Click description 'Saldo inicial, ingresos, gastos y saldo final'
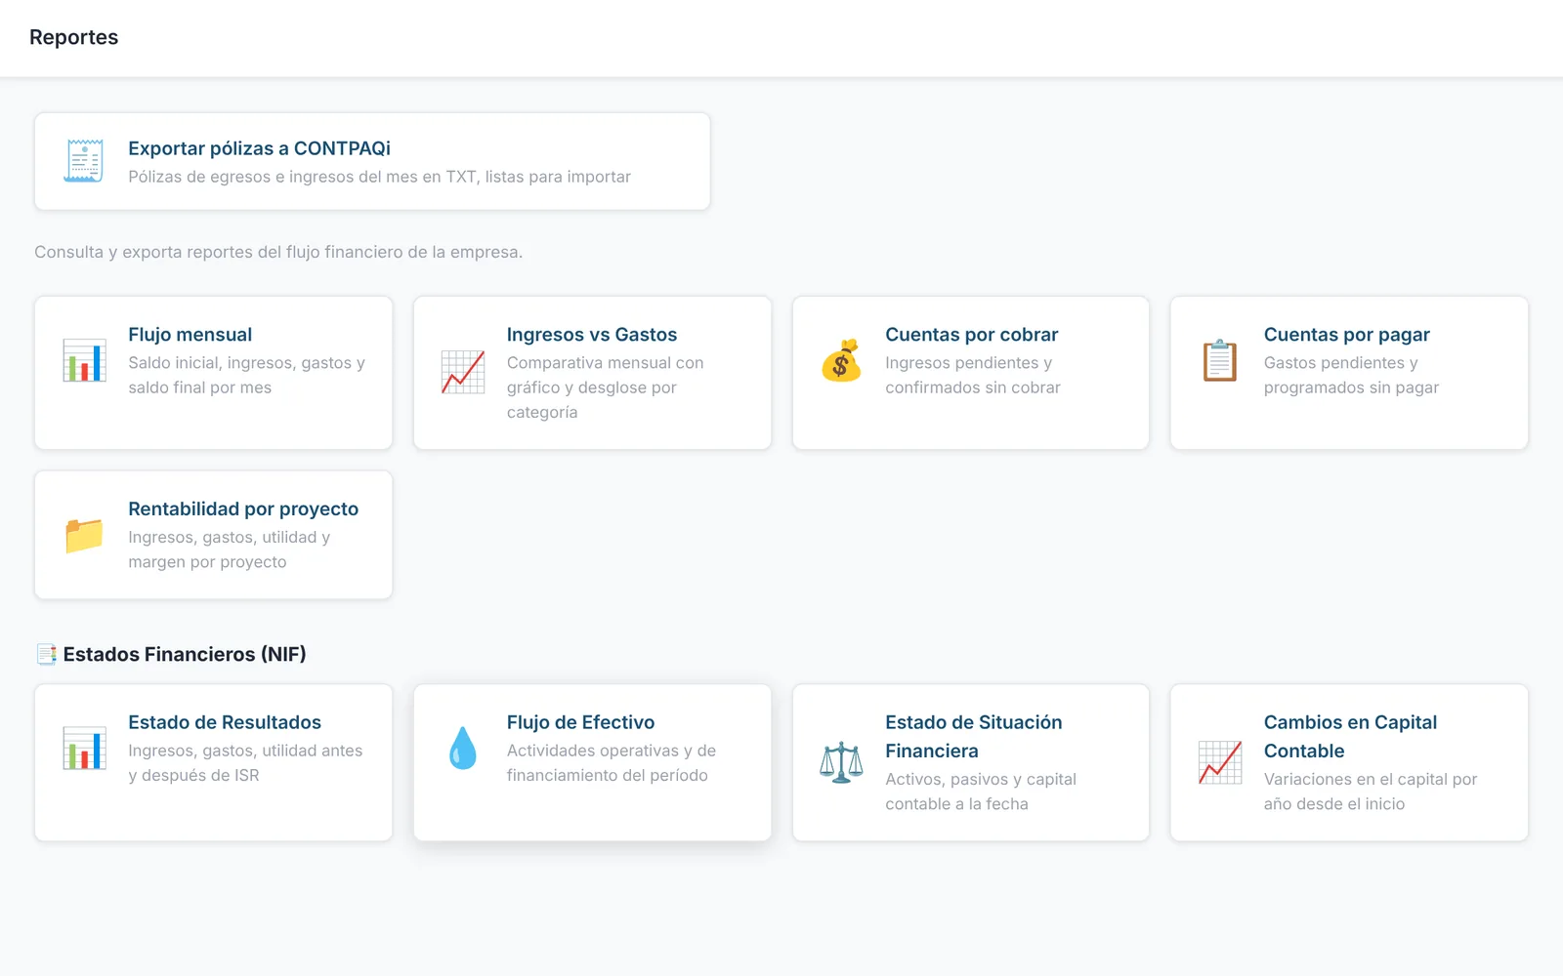Screen dimensions: 1563x976 click(x=246, y=375)
